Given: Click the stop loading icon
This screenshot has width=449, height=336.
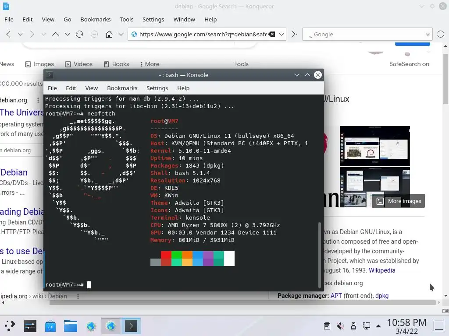Looking at the screenshot, I should point(94,34).
